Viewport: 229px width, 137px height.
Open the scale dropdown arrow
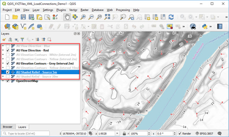(x=117, y=134)
